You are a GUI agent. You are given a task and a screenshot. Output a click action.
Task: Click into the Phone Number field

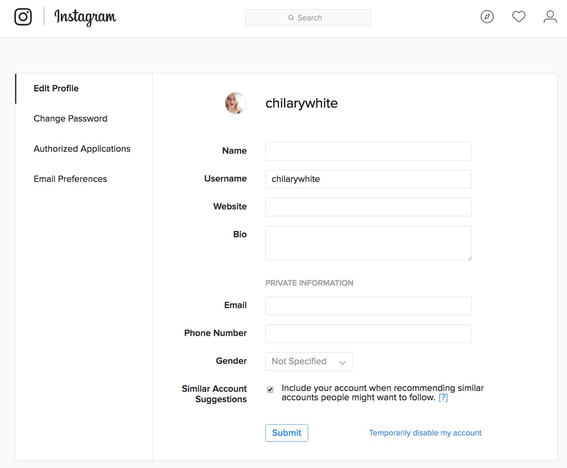point(368,334)
